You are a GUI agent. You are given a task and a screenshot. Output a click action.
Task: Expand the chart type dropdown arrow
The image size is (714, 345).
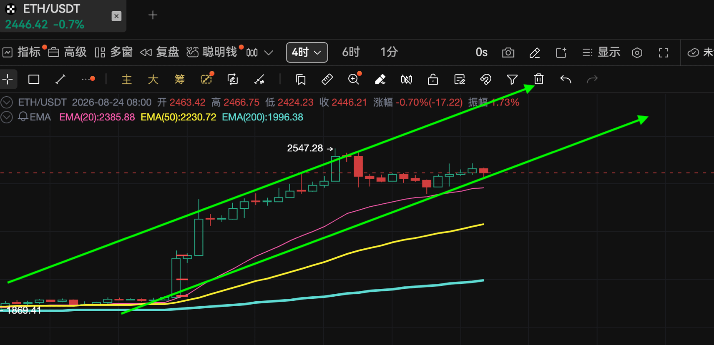[x=269, y=52]
